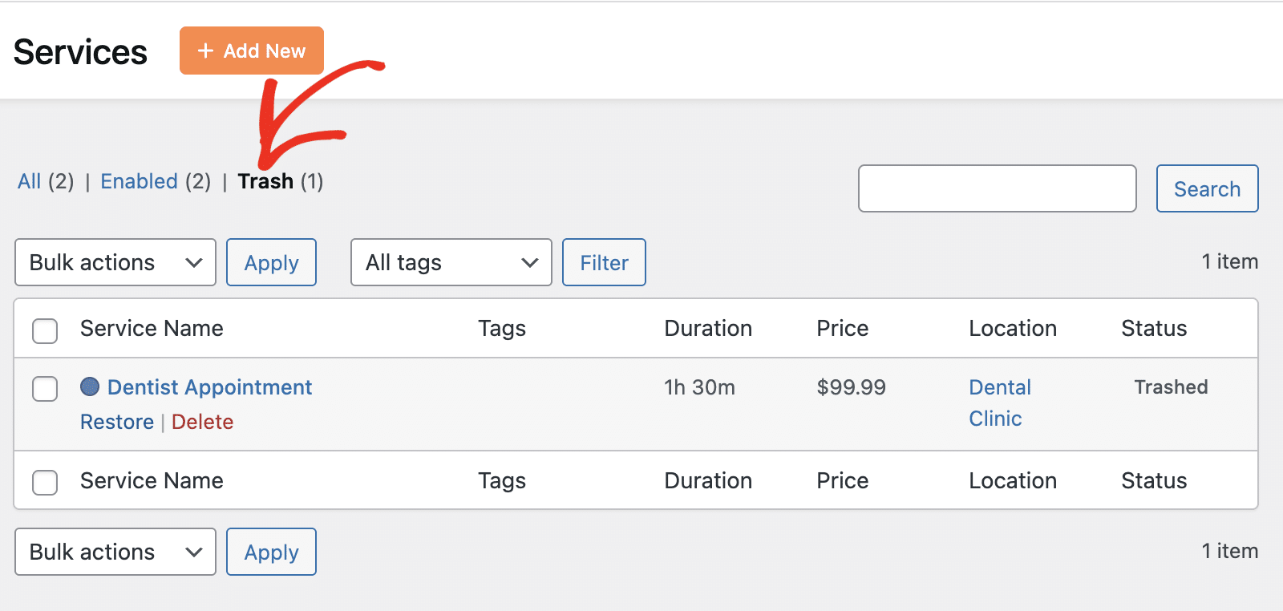Show the Enabled services view
Viewport: 1283px width, 611px height.
click(139, 181)
